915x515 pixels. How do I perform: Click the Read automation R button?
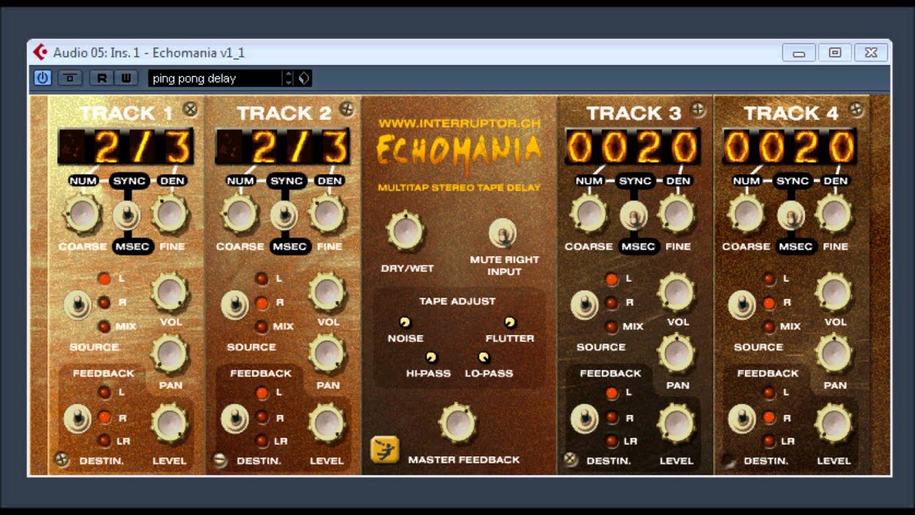(x=102, y=78)
